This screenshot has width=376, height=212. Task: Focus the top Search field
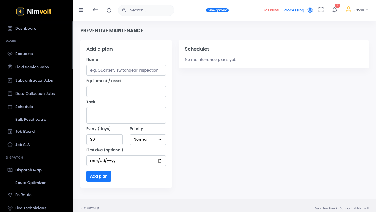point(146,10)
